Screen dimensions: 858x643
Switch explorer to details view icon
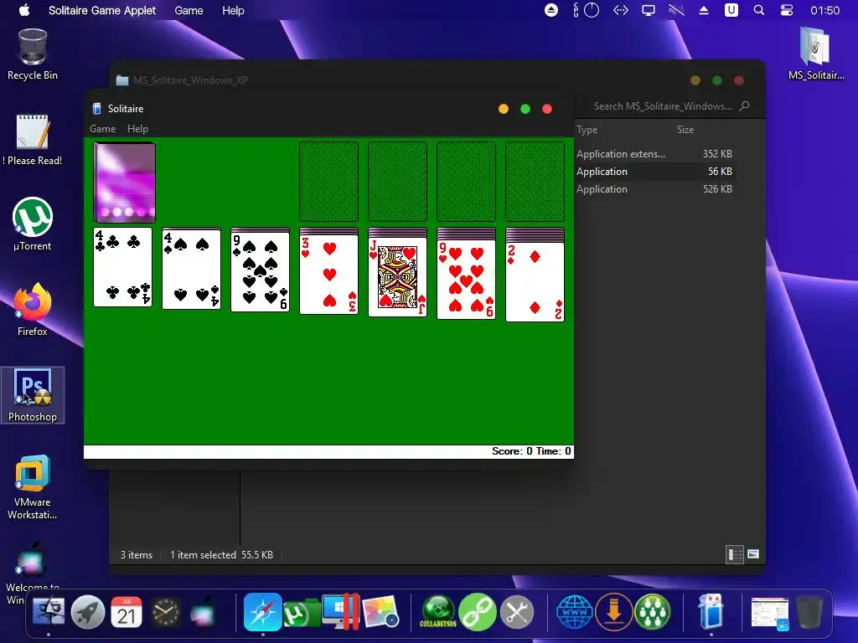(x=734, y=554)
